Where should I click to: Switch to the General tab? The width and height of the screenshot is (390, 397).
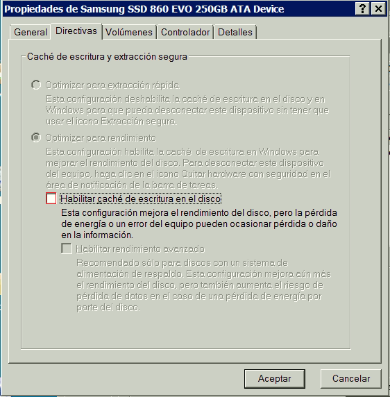[31, 32]
